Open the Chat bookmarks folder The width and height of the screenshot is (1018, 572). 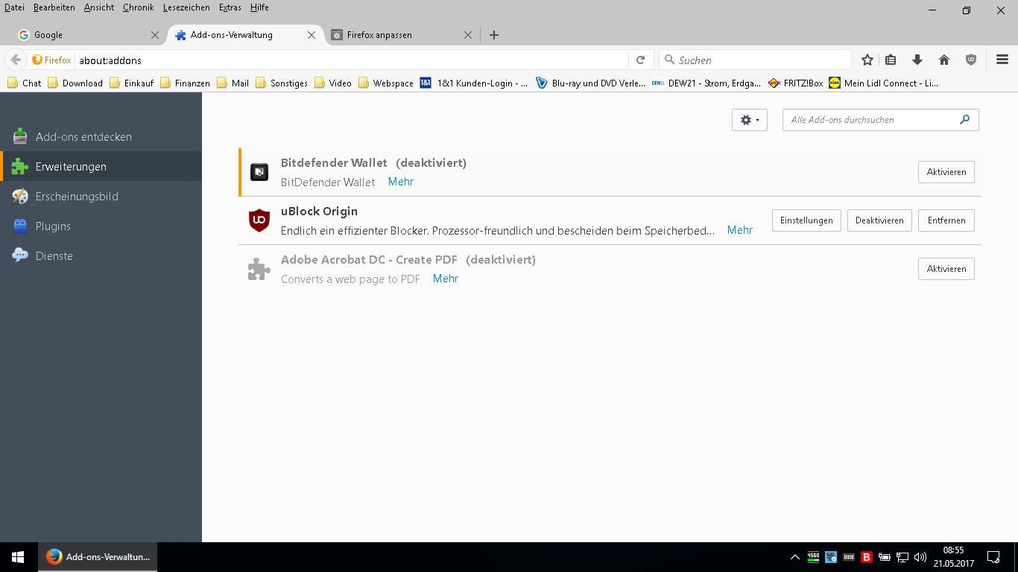pos(25,83)
